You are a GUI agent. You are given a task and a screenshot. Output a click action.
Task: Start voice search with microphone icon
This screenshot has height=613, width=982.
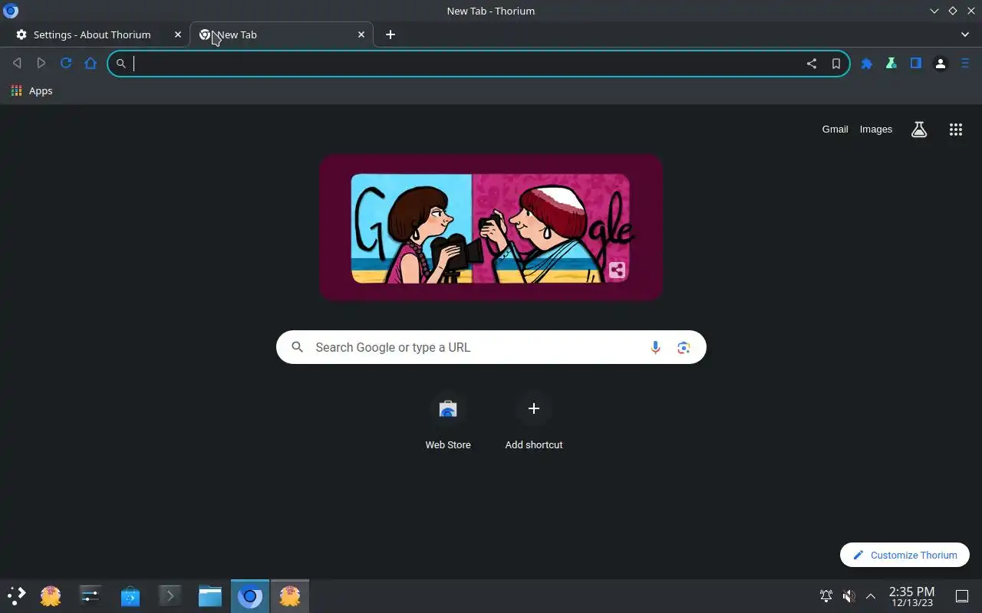pos(655,347)
